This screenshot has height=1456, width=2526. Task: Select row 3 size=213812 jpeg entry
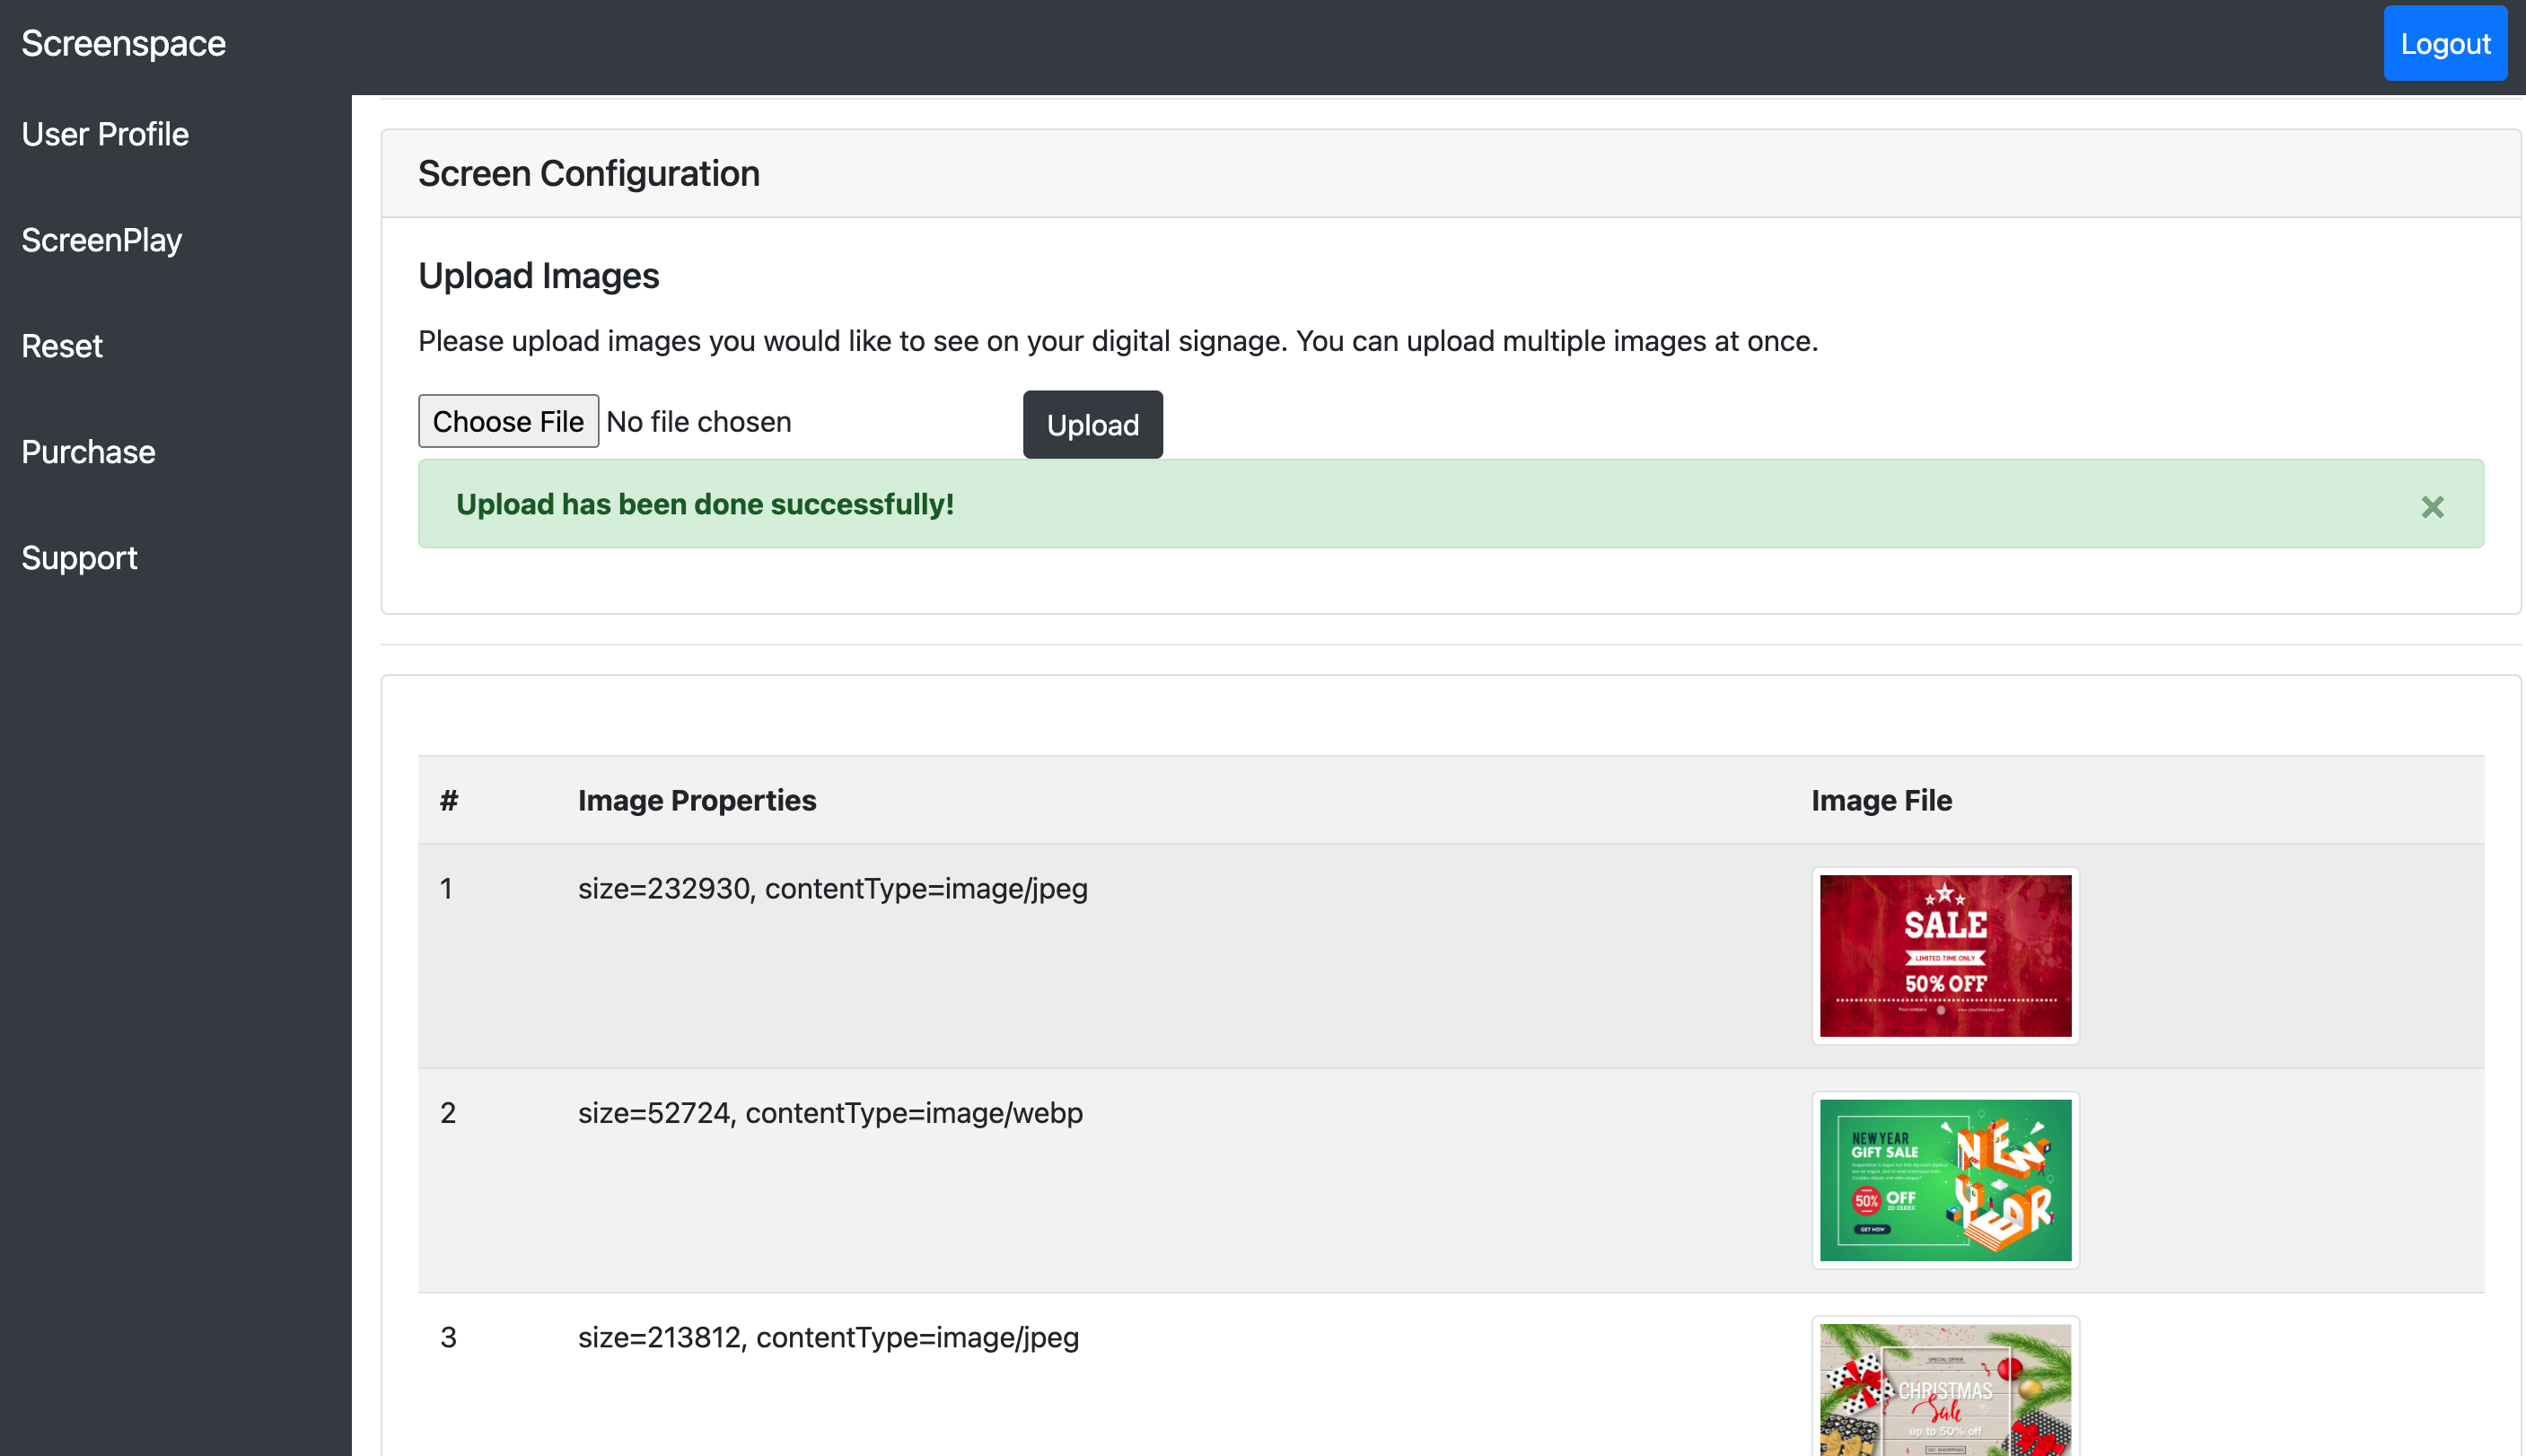(828, 1337)
